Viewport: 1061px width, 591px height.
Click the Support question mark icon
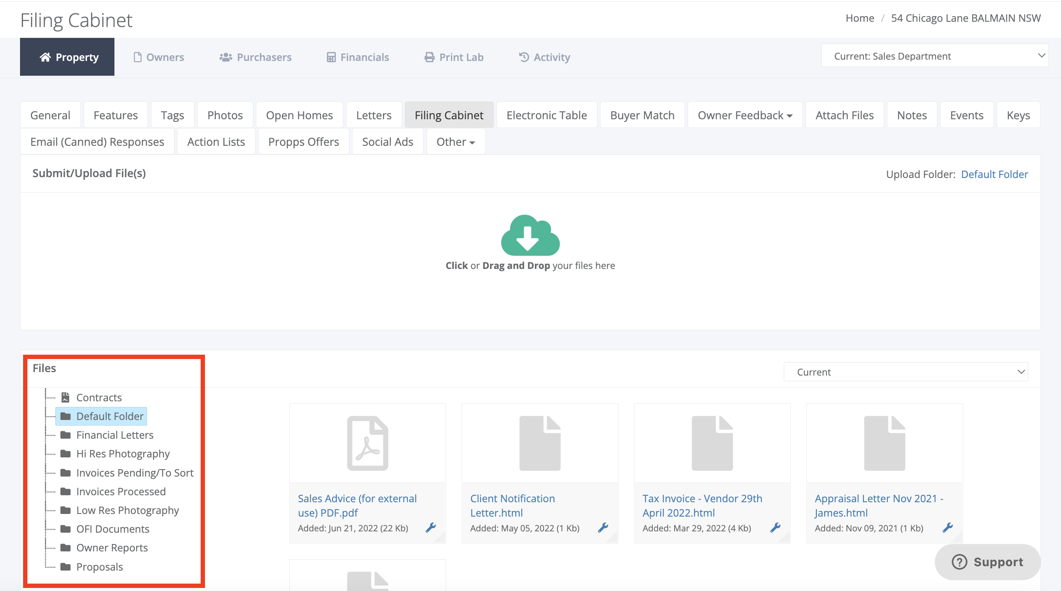[x=959, y=562]
